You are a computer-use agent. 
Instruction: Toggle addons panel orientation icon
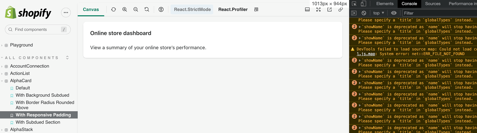pos(307,9)
